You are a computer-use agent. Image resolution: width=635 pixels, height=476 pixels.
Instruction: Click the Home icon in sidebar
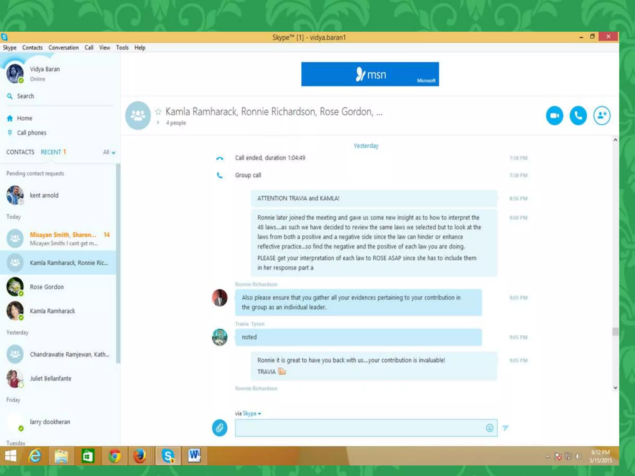[10, 118]
